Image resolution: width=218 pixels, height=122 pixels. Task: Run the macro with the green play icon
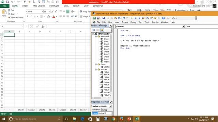132,18
